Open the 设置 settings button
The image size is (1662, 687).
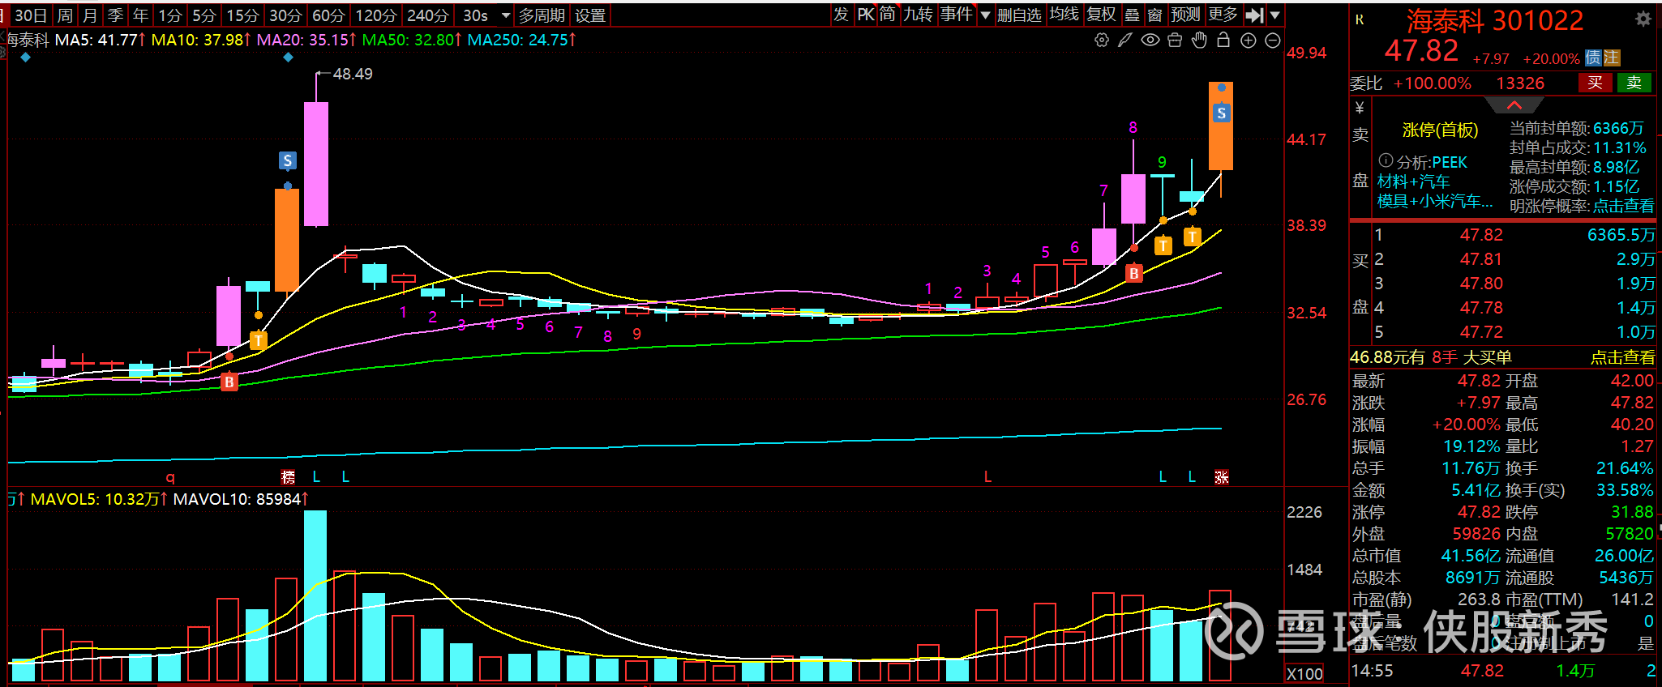pos(590,15)
